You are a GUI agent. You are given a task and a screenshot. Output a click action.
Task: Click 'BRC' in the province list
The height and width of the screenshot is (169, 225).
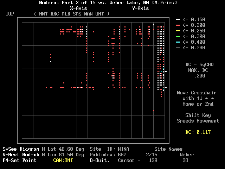point(54,14)
